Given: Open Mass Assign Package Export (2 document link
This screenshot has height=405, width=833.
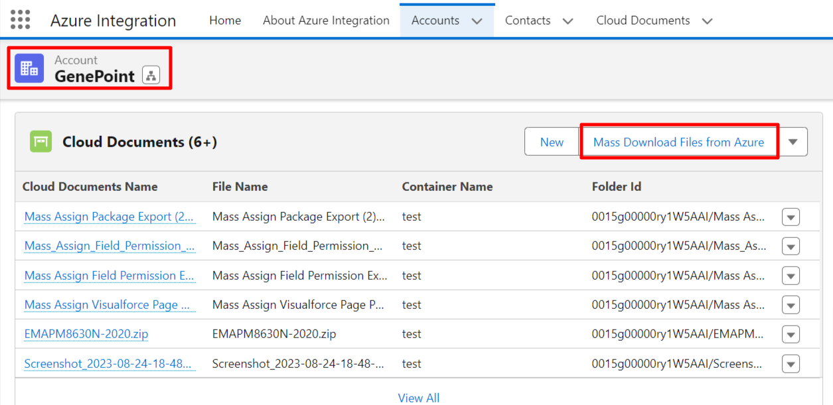Looking at the screenshot, I should point(110,217).
